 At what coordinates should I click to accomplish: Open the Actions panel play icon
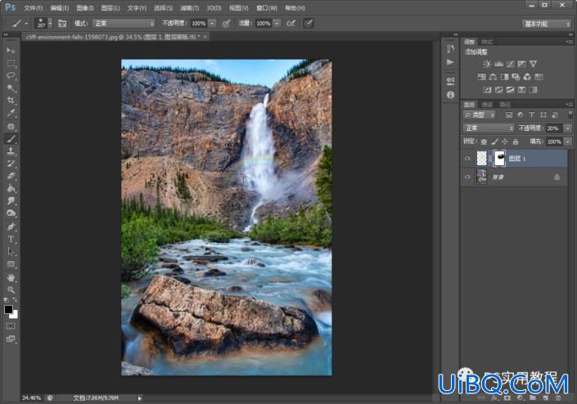tap(450, 62)
